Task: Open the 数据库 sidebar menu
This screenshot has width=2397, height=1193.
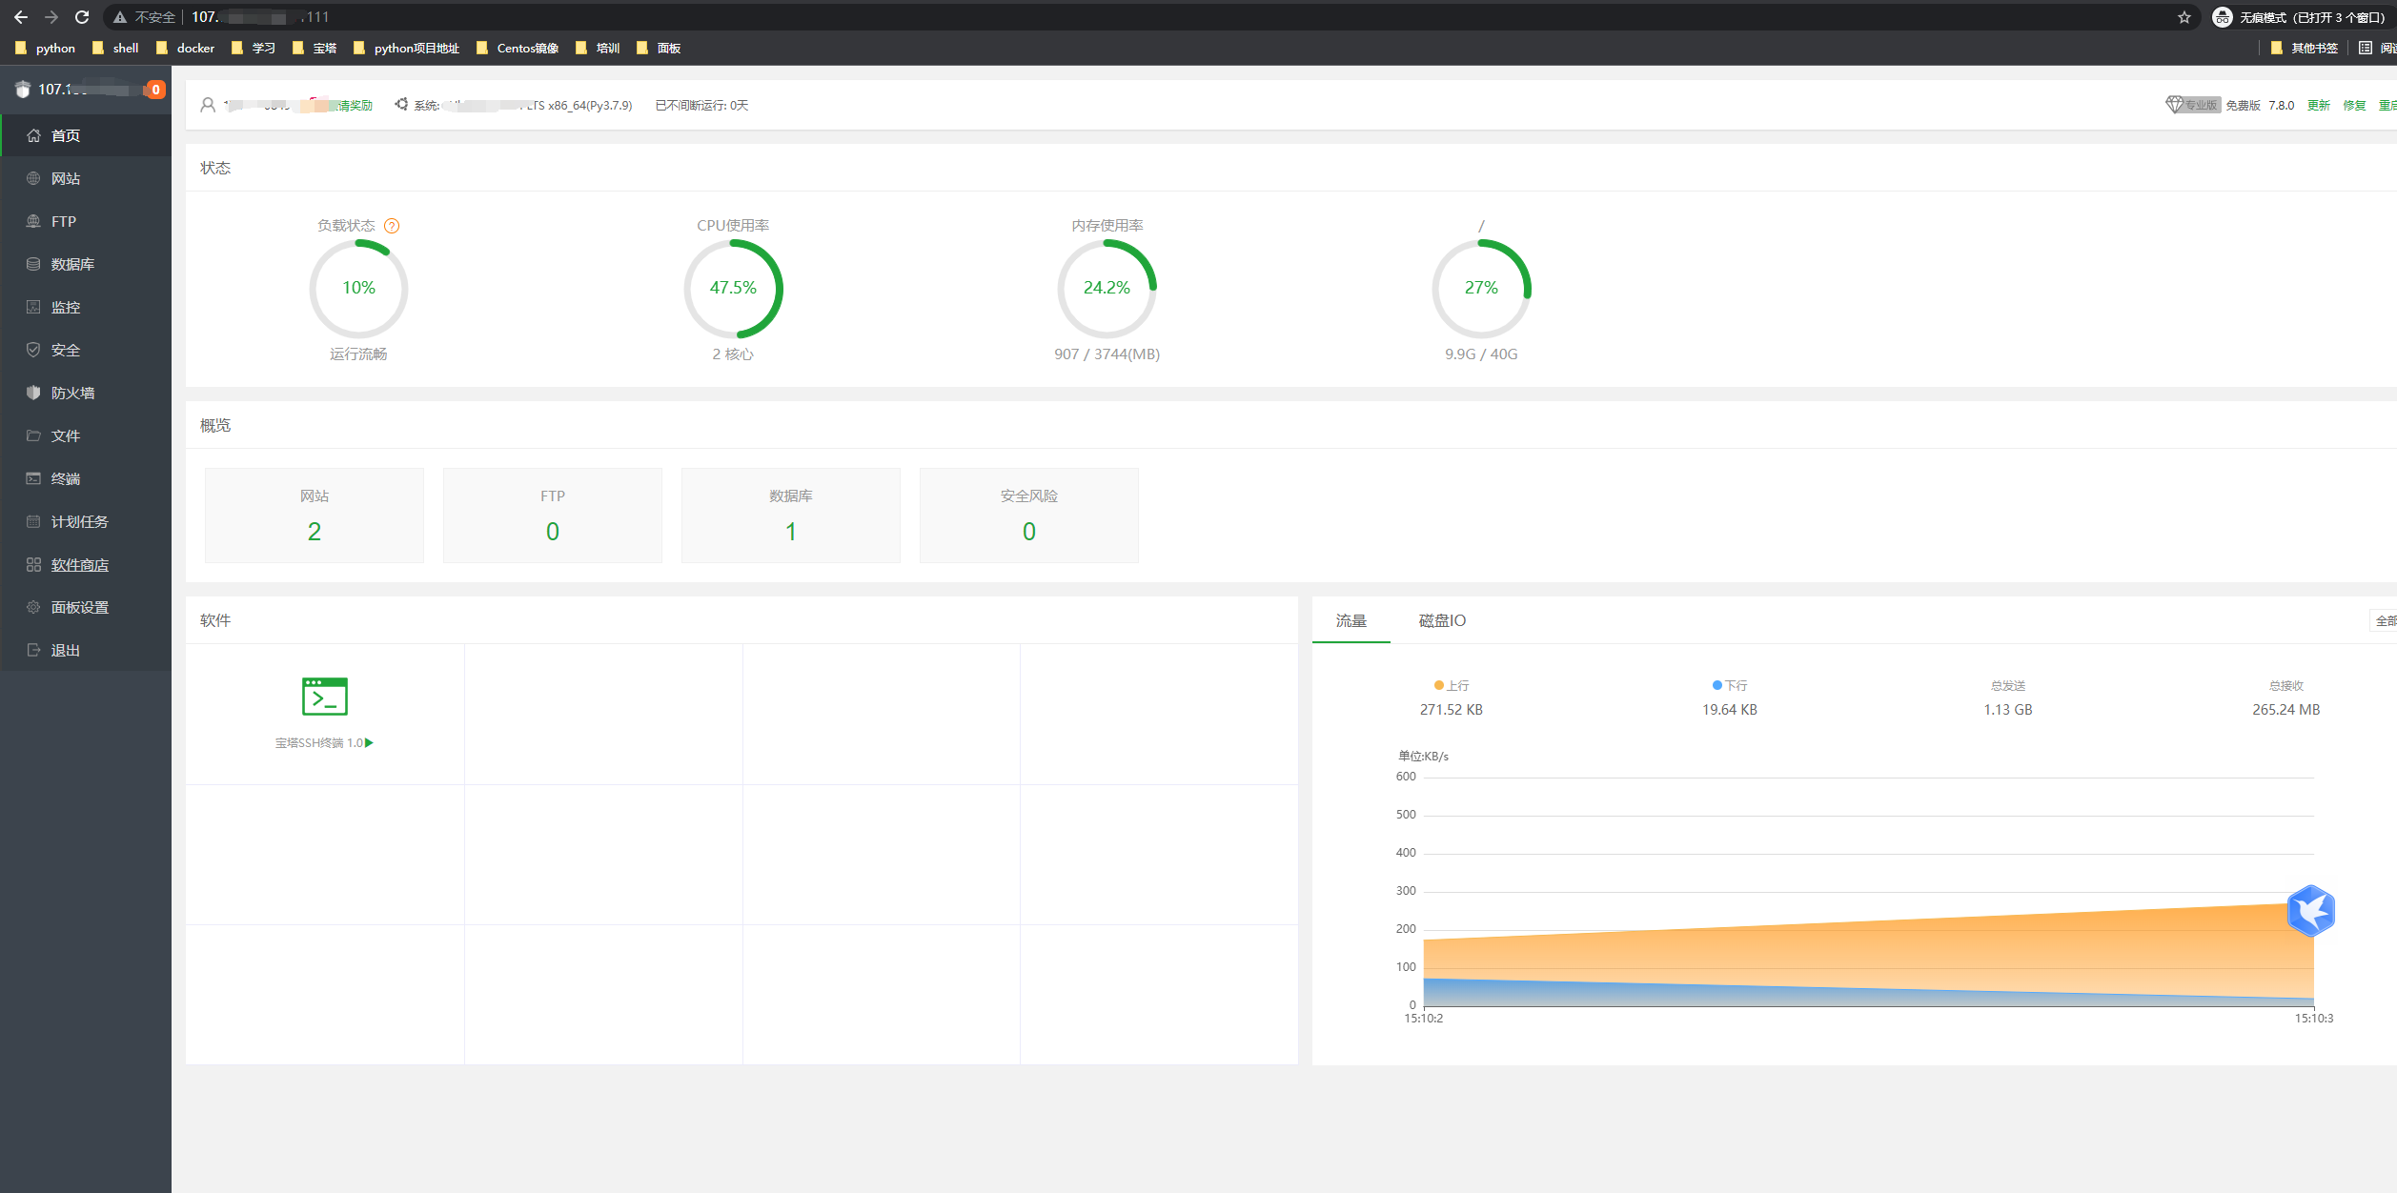Action: [x=86, y=264]
